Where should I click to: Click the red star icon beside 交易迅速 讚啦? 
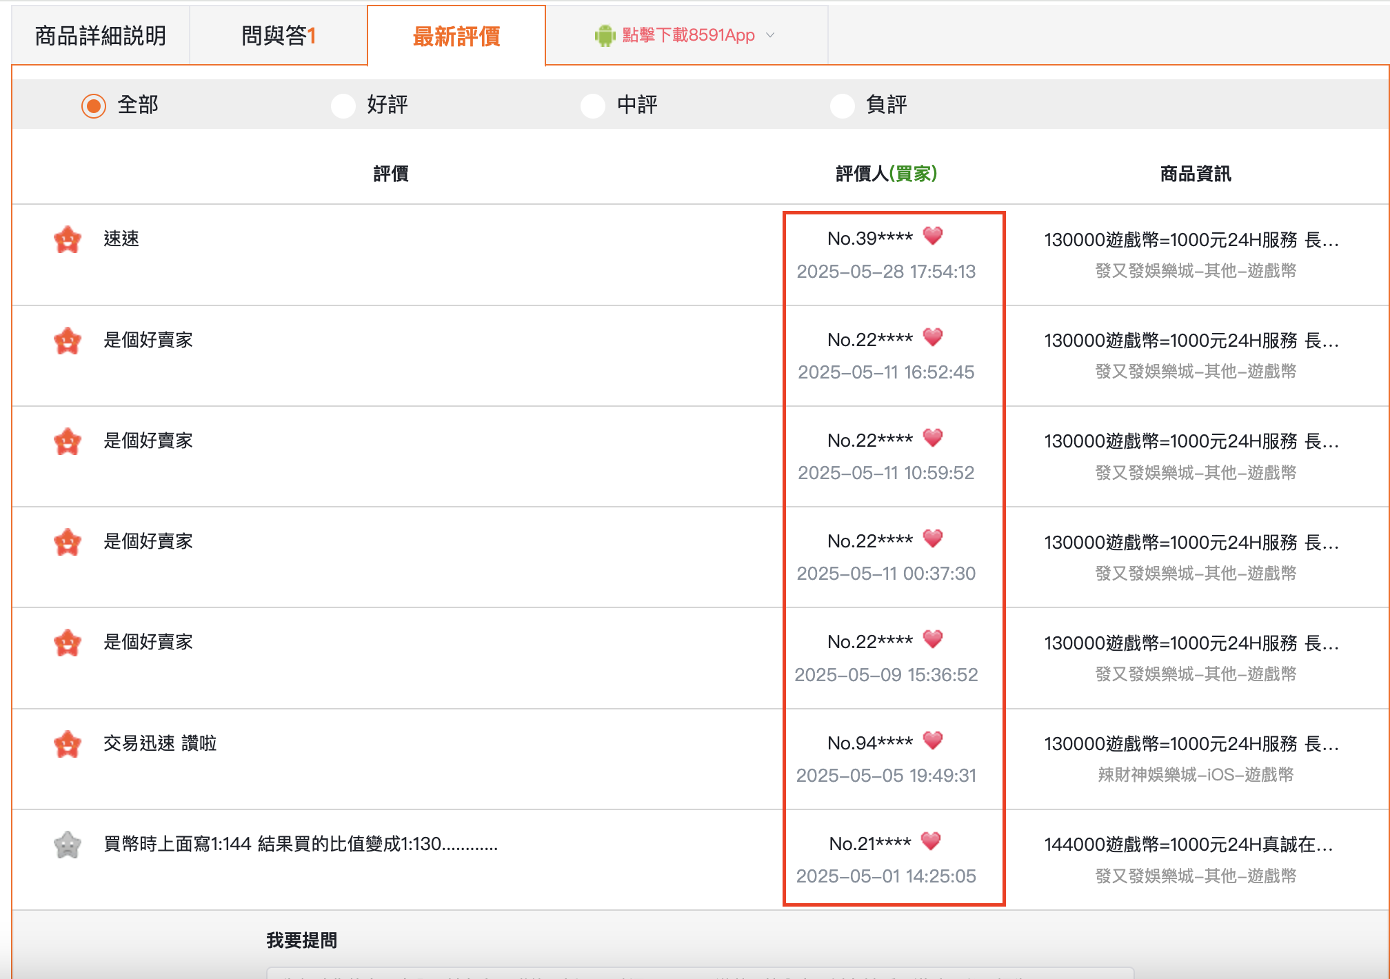(68, 745)
